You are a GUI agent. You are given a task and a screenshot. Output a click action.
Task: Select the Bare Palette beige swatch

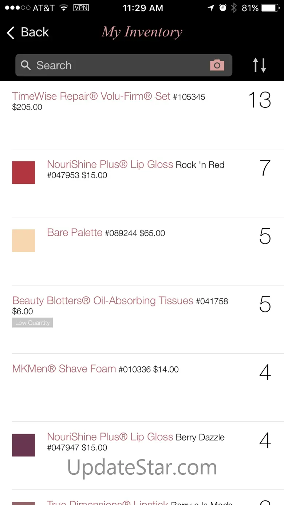tap(24, 241)
